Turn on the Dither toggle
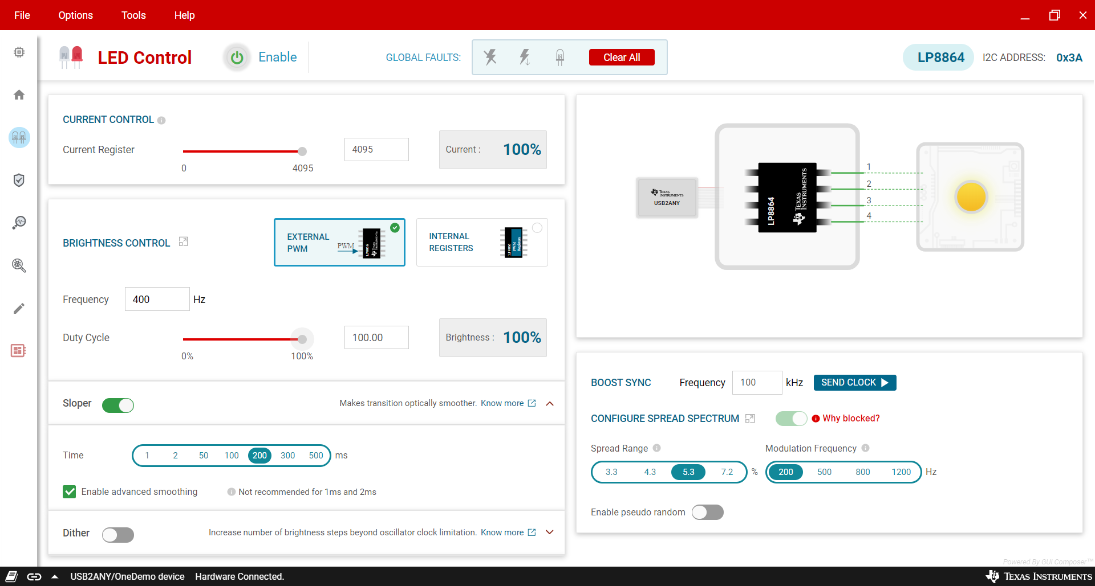The width and height of the screenshot is (1095, 586). click(118, 535)
